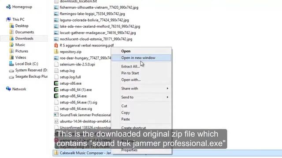
Task: Select Copy from the context menu
Action: 141,112
